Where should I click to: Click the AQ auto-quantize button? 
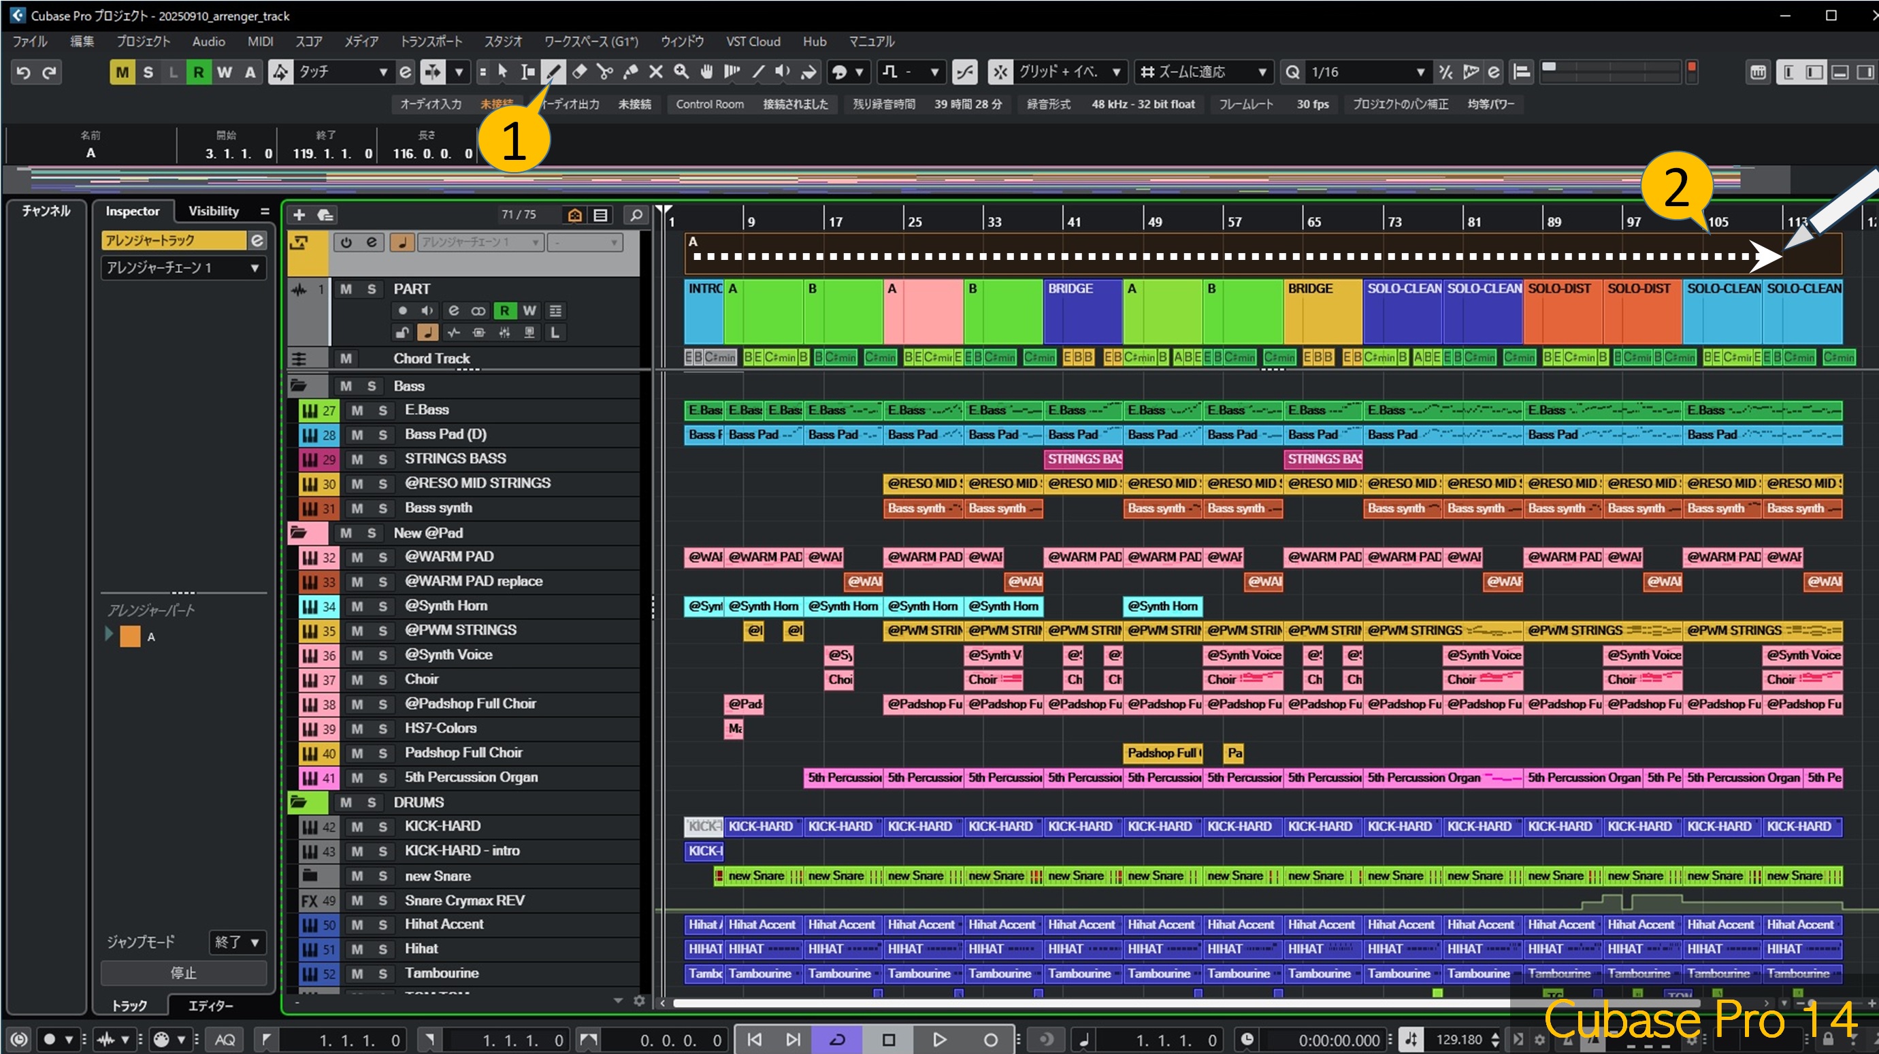pos(225,1040)
